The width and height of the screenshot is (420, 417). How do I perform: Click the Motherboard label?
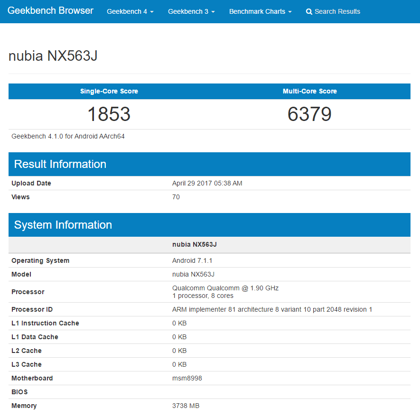(x=32, y=378)
